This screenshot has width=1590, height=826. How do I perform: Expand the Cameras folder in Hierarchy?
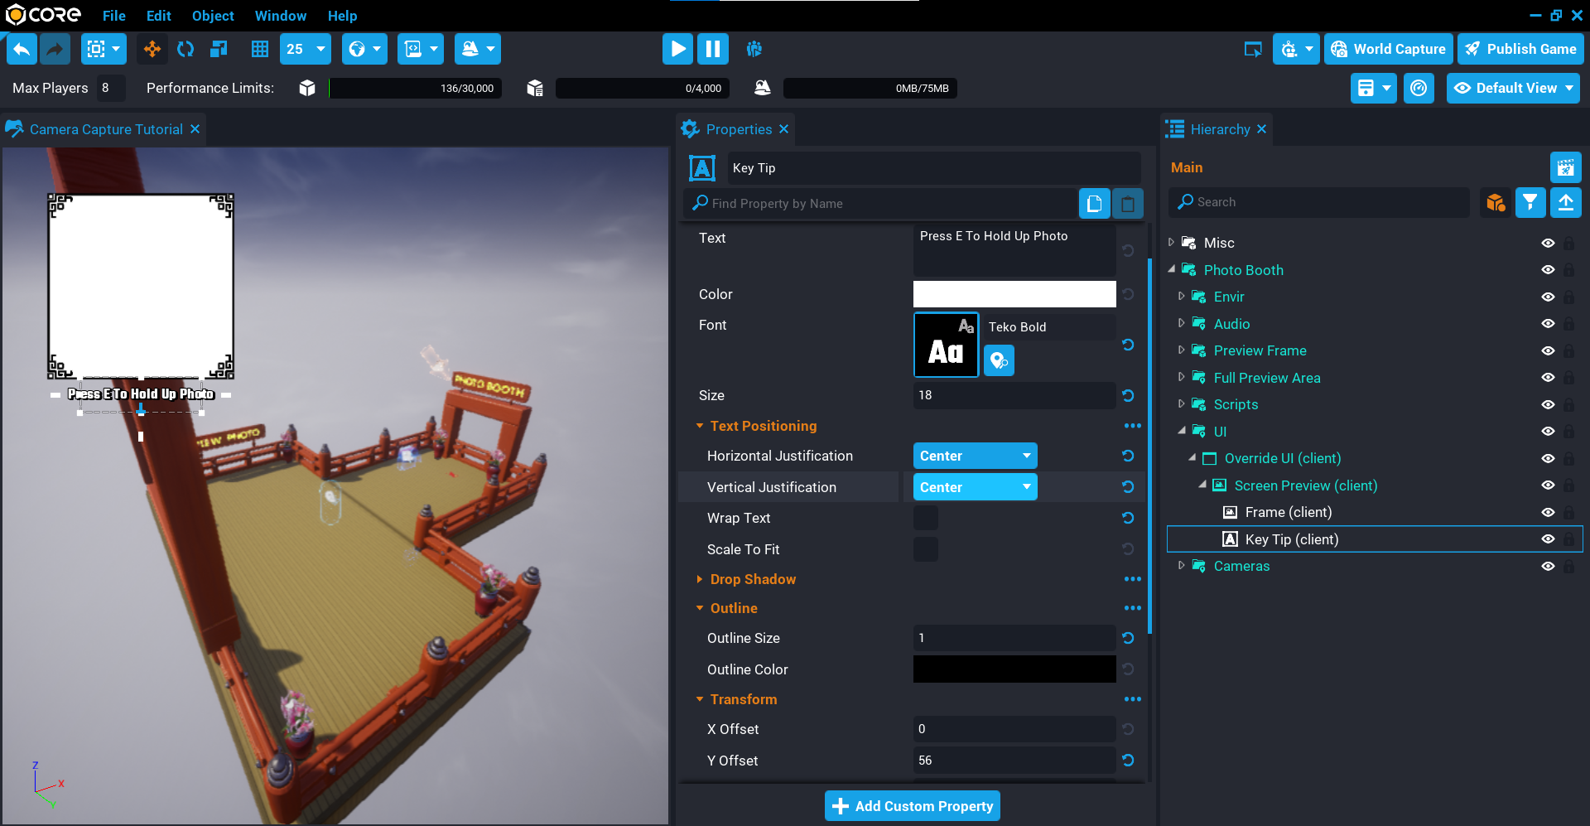tap(1181, 566)
